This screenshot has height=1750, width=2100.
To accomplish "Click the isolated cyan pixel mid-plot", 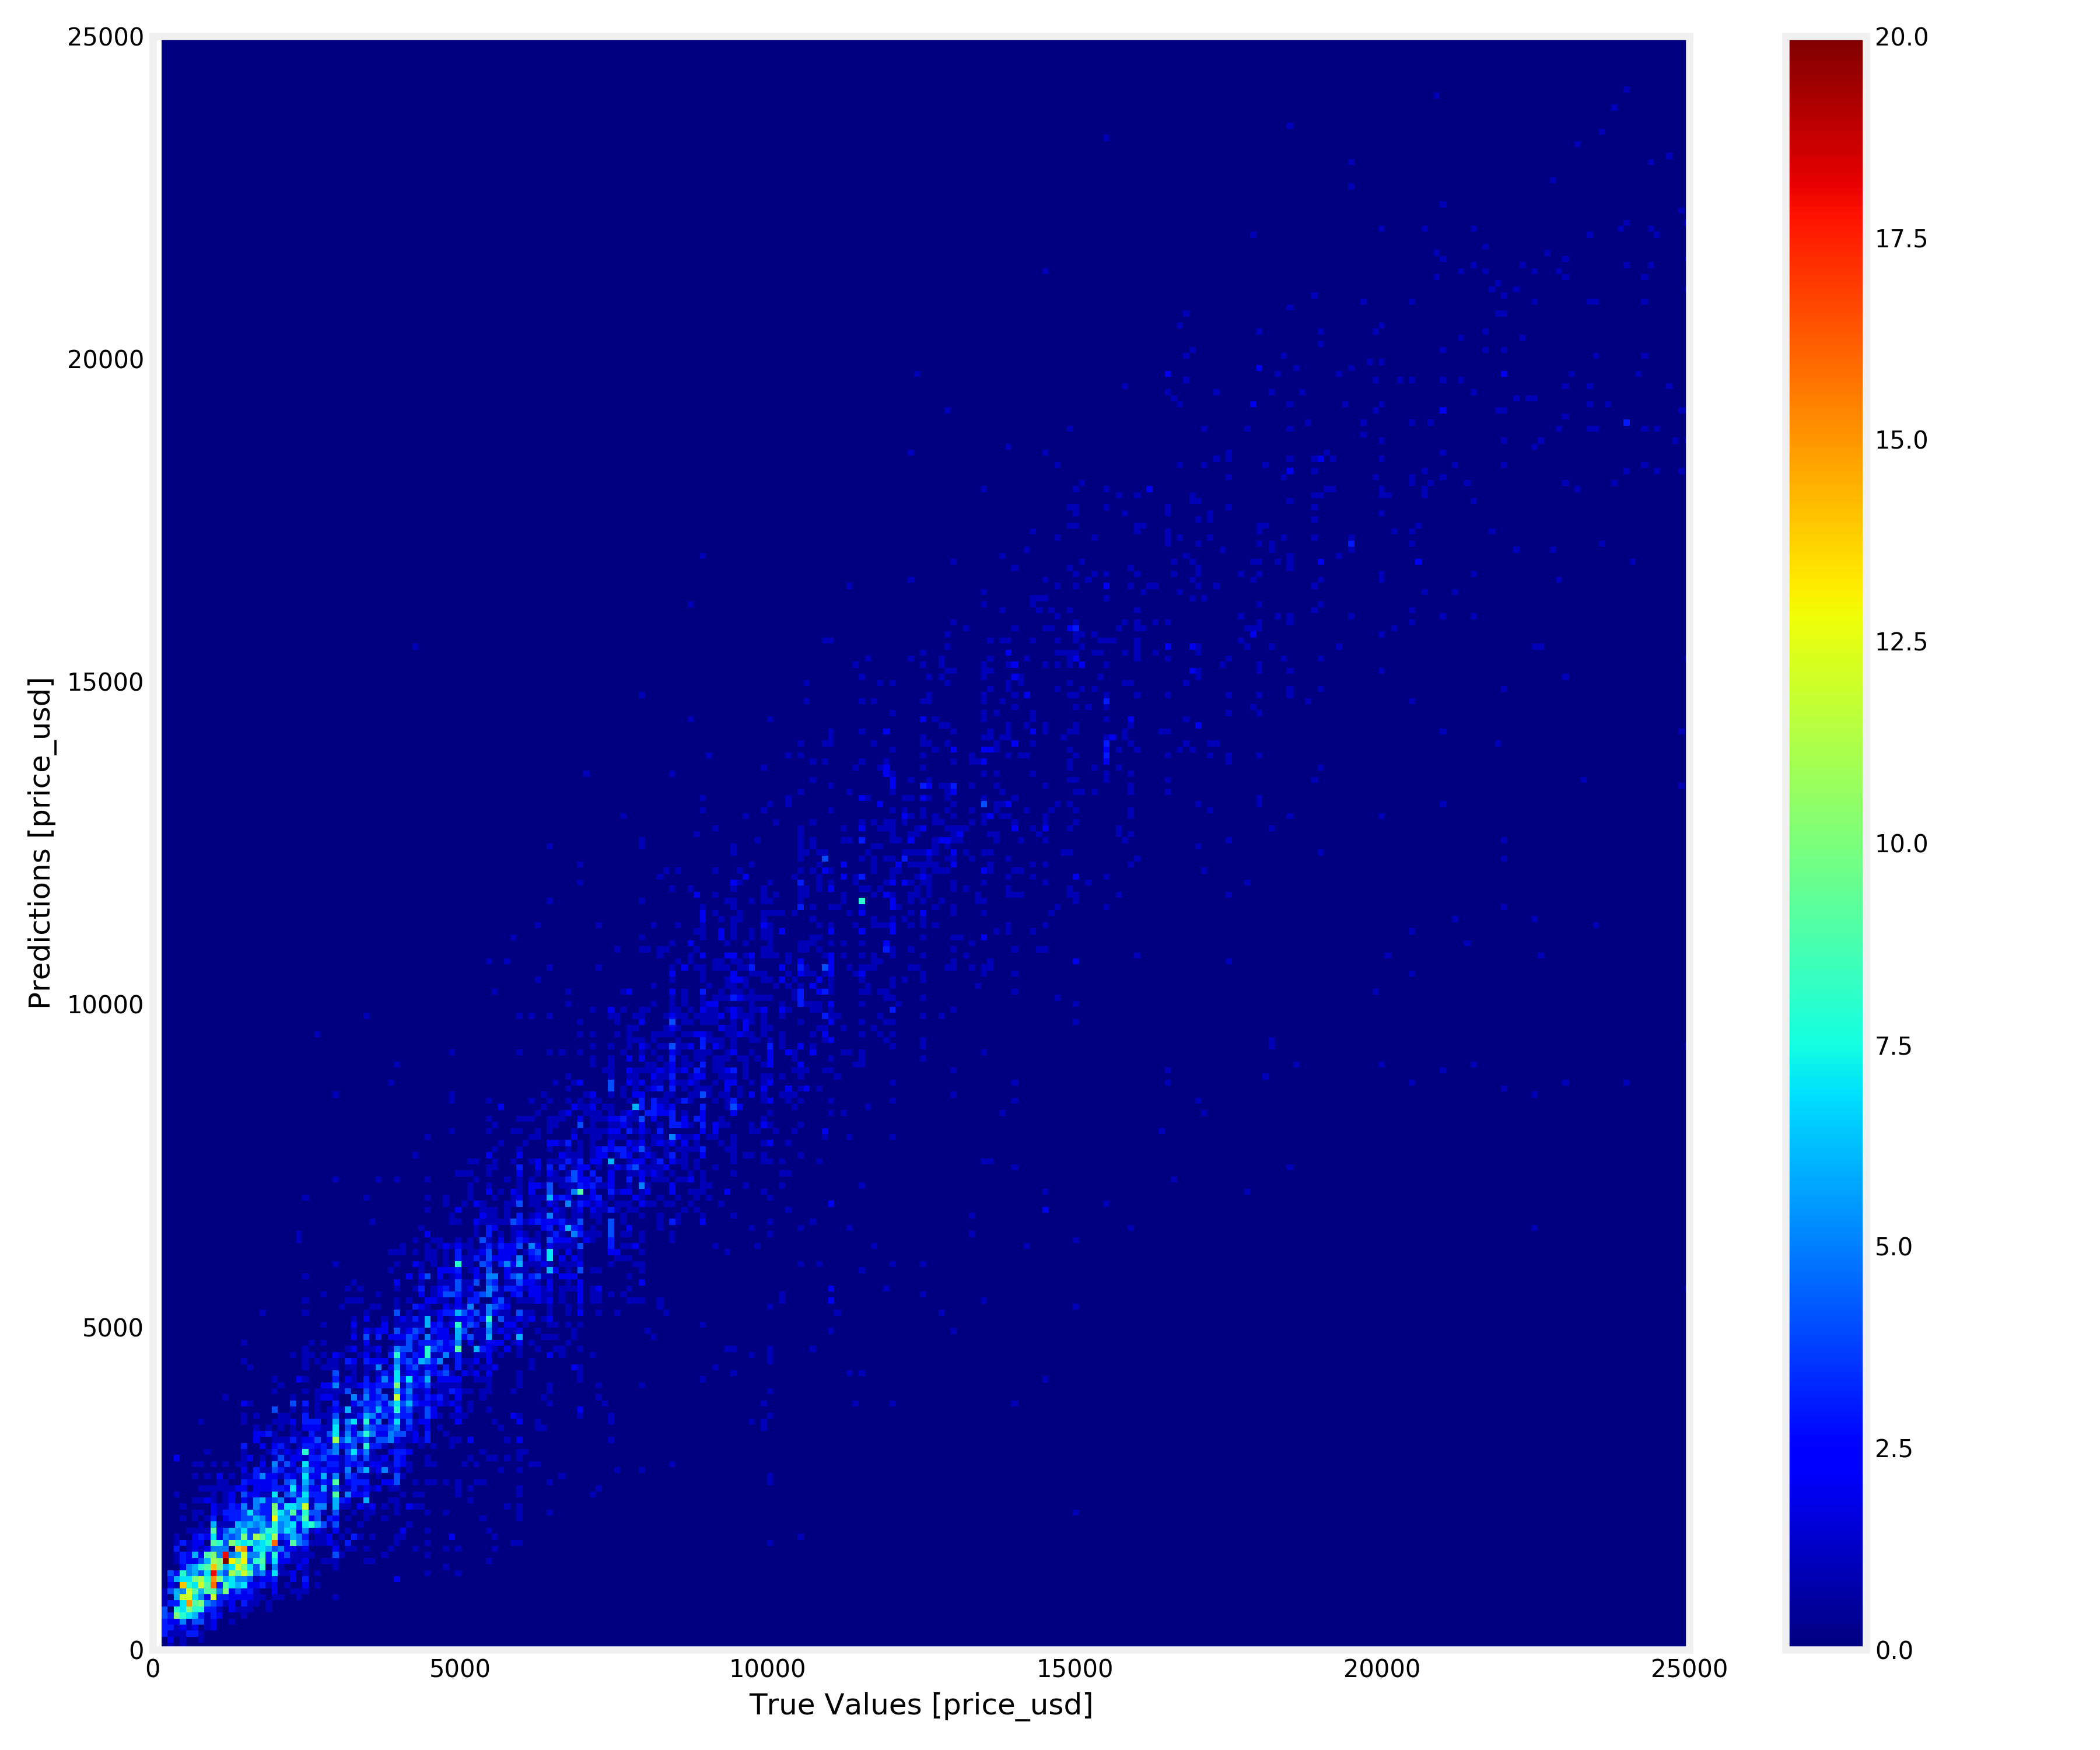I will click(x=862, y=901).
